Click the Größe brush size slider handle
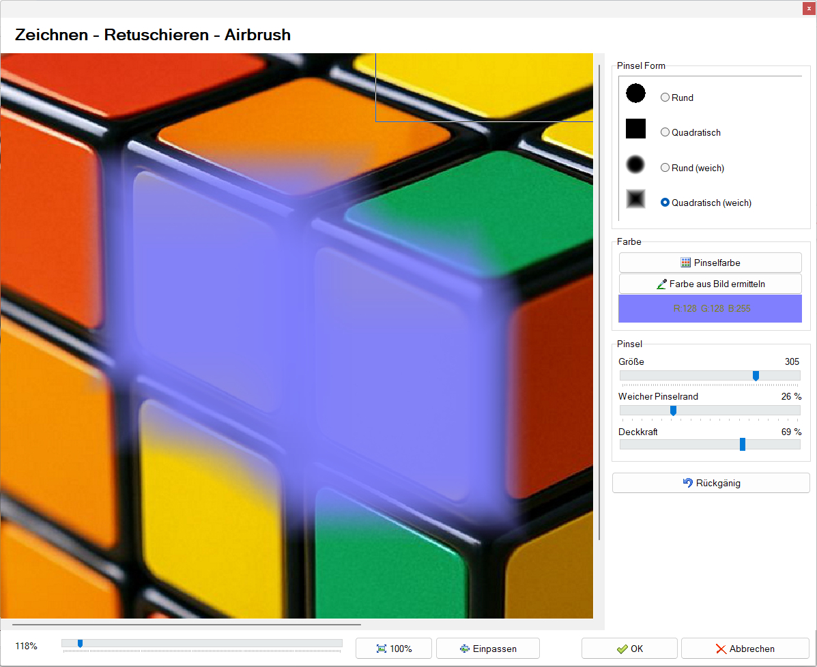 click(756, 376)
